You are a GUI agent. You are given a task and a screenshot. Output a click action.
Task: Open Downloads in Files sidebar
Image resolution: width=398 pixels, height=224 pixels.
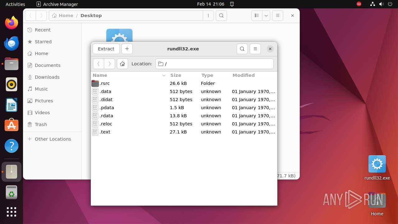click(x=52, y=77)
